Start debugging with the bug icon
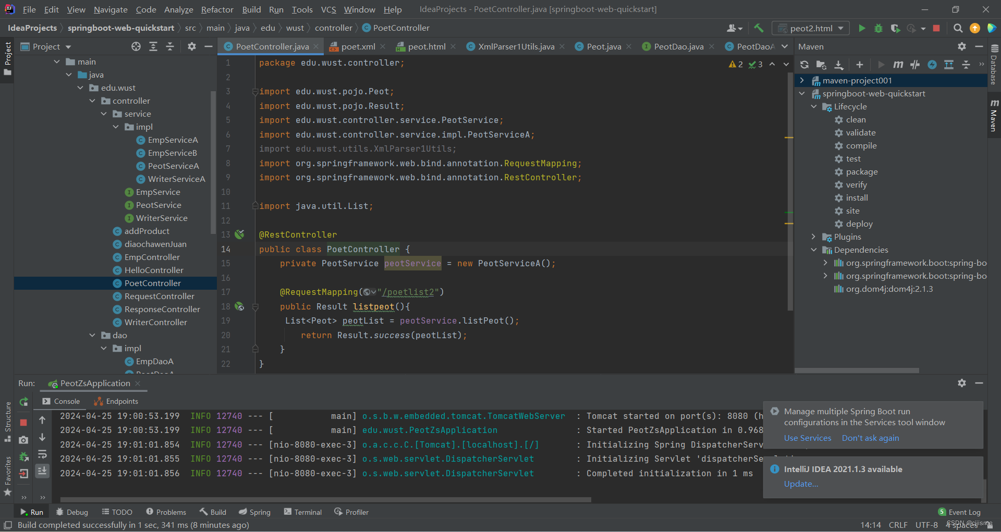The image size is (1001, 532). click(x=878, y=28)
